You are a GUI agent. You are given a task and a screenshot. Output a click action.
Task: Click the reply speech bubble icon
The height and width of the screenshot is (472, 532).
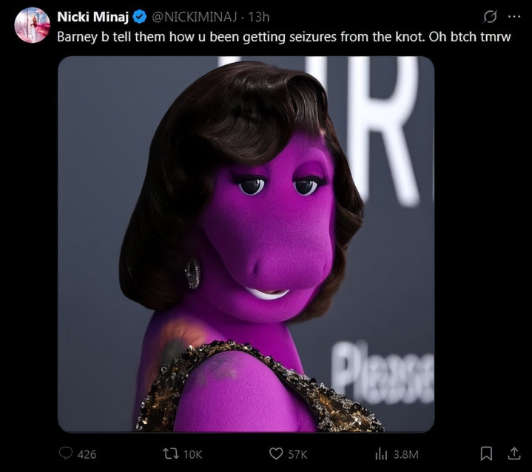(x=64, y=454)
